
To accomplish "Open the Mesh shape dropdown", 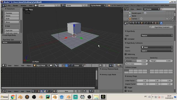I will point(157,47).
